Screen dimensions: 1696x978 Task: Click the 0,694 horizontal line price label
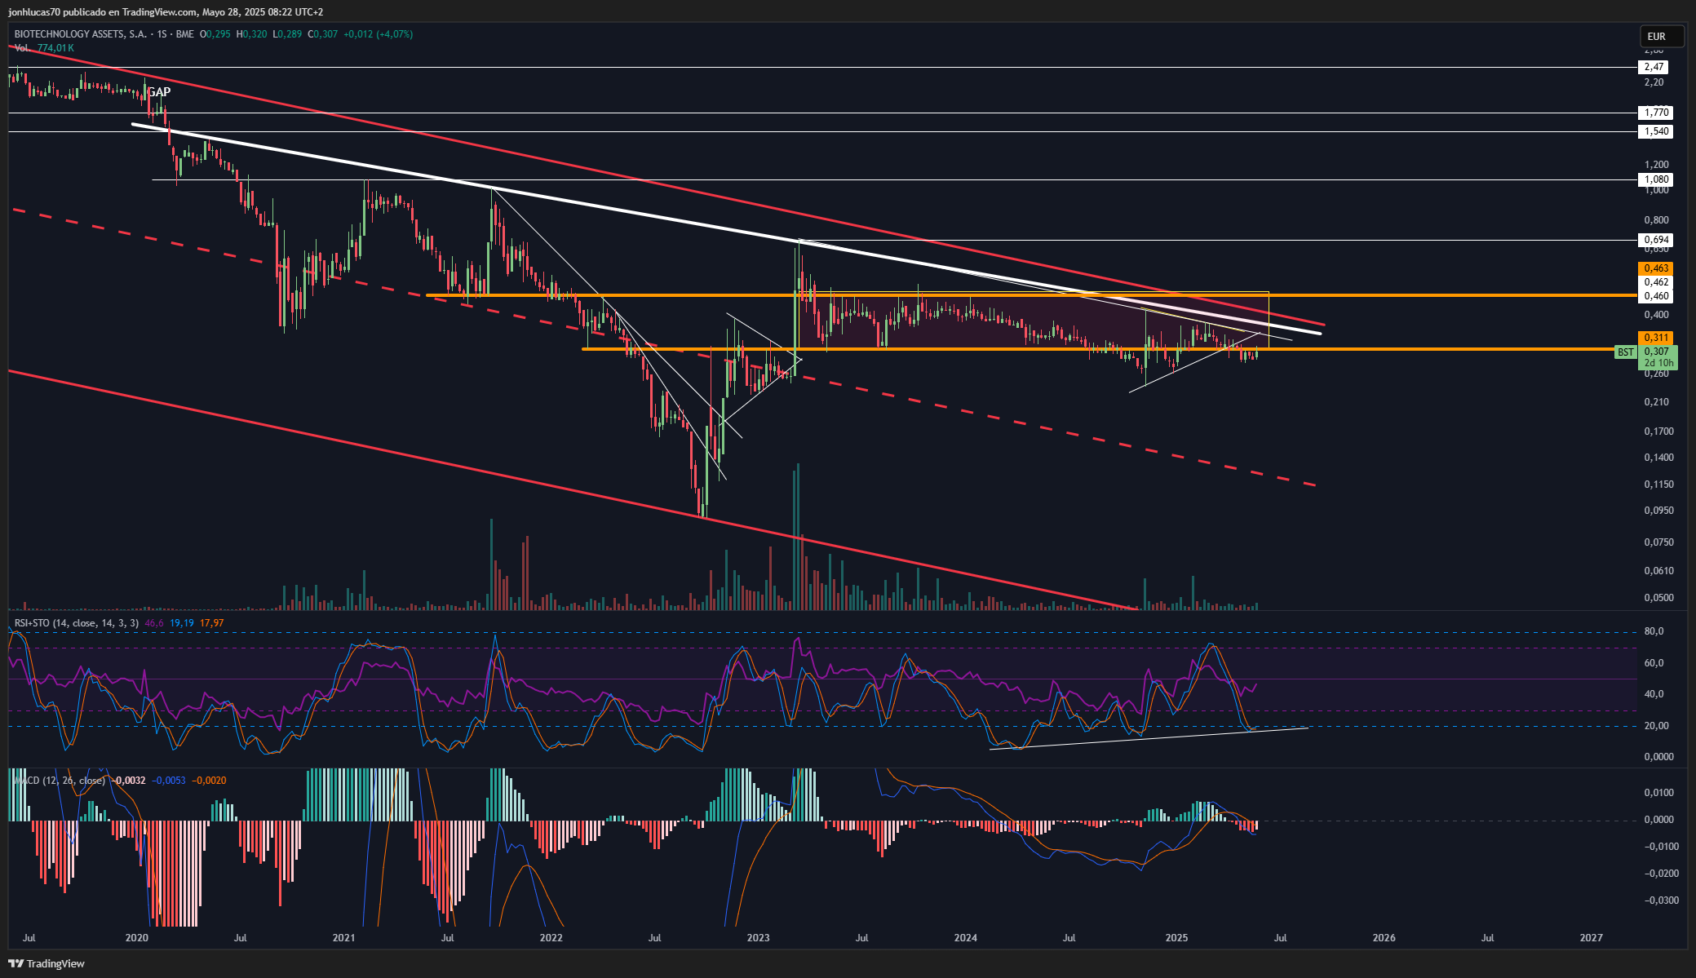click(x=1655, y=240)
